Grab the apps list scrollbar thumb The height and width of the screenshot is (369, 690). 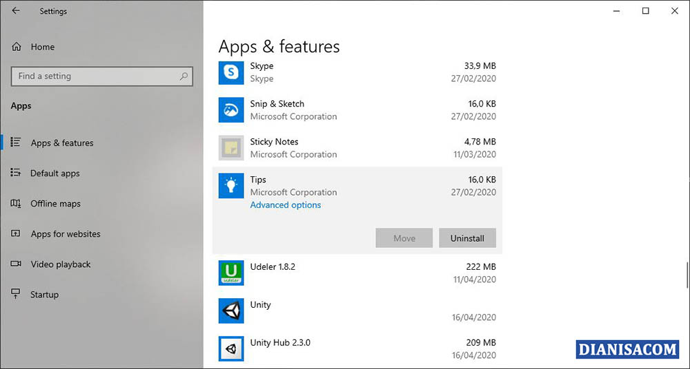[687, 275]
